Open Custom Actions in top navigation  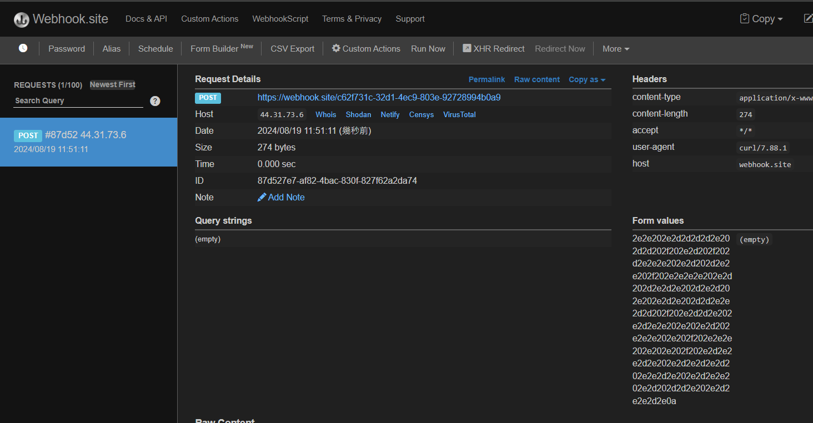coord(210,19)
